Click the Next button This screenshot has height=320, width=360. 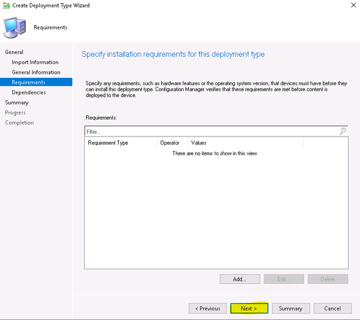pyautogui.click(x=249, y=309)
